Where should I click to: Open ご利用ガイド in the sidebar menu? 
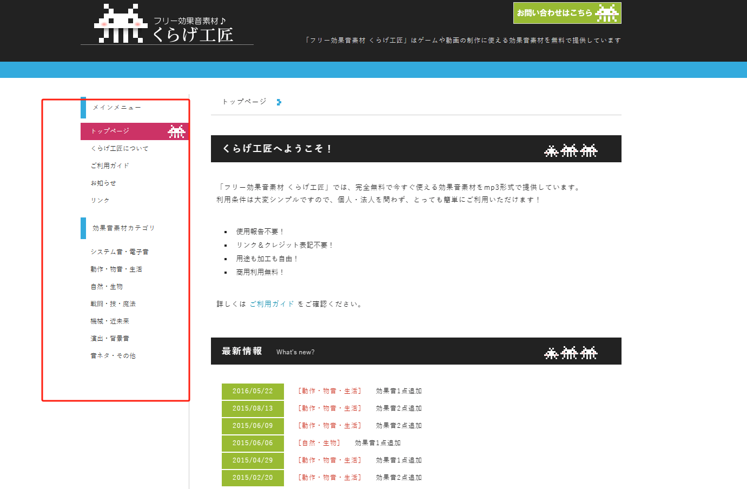coord(110,166)
